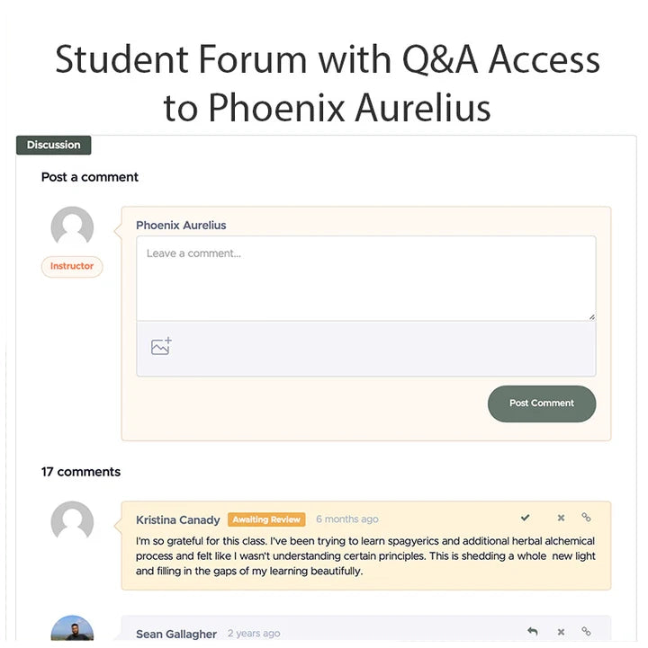The width and height of the screenshot is (648, 648).
Task: Copy the link to Kristina Canady's comment
Action: pos(586,518)
